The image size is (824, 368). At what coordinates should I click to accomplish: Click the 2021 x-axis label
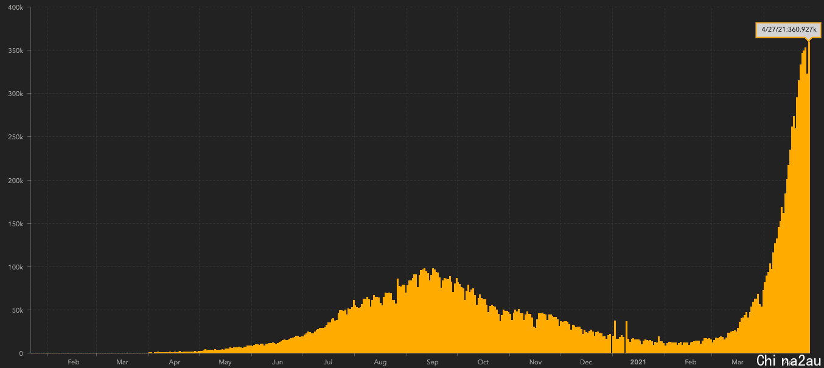[638, 363]
